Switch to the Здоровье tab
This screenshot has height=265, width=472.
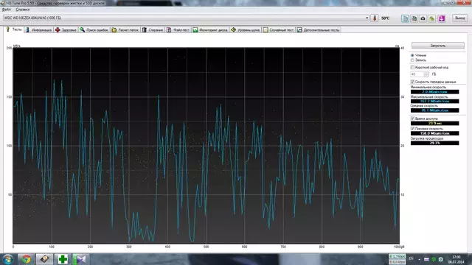(x=66, y=29)
